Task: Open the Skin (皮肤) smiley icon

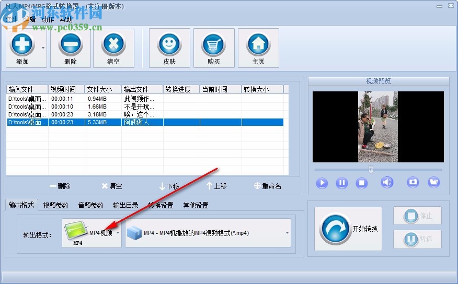Action: pyautogui.click(x=169, y=44)
